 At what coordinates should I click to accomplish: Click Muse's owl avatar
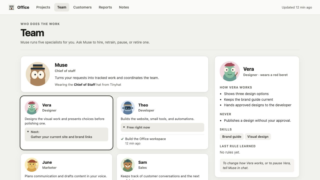tap(38, 74)
